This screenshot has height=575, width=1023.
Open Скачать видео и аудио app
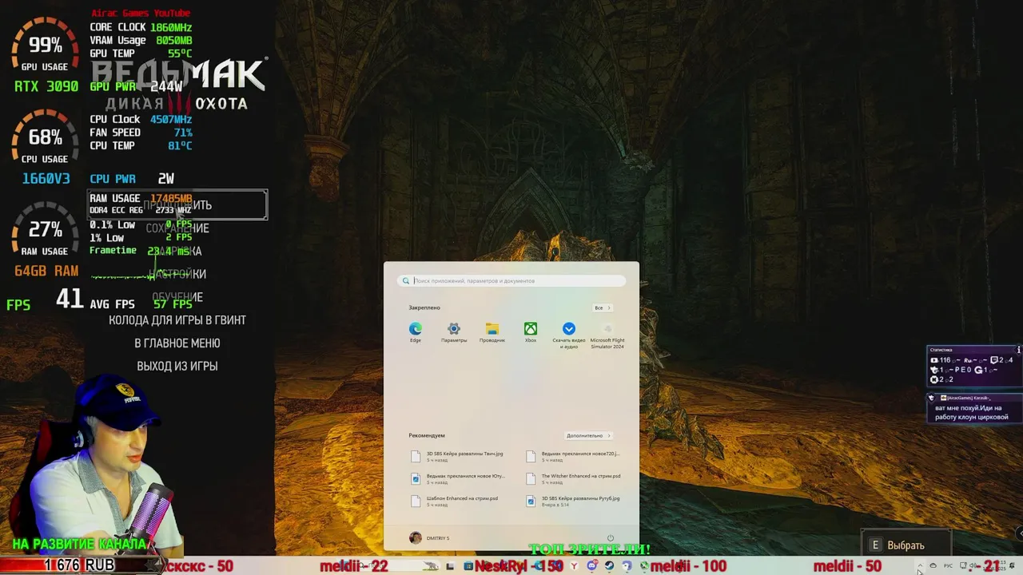[x=569, y=335]
